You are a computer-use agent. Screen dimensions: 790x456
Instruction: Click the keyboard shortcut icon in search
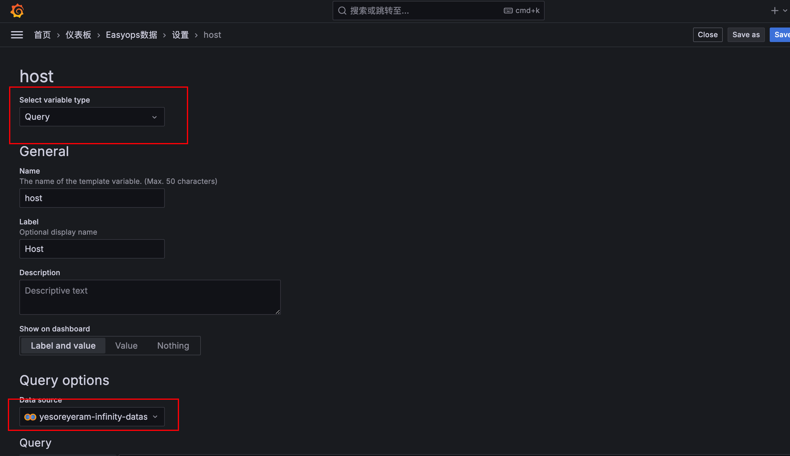pyautogui.click(x=508, y=11)
